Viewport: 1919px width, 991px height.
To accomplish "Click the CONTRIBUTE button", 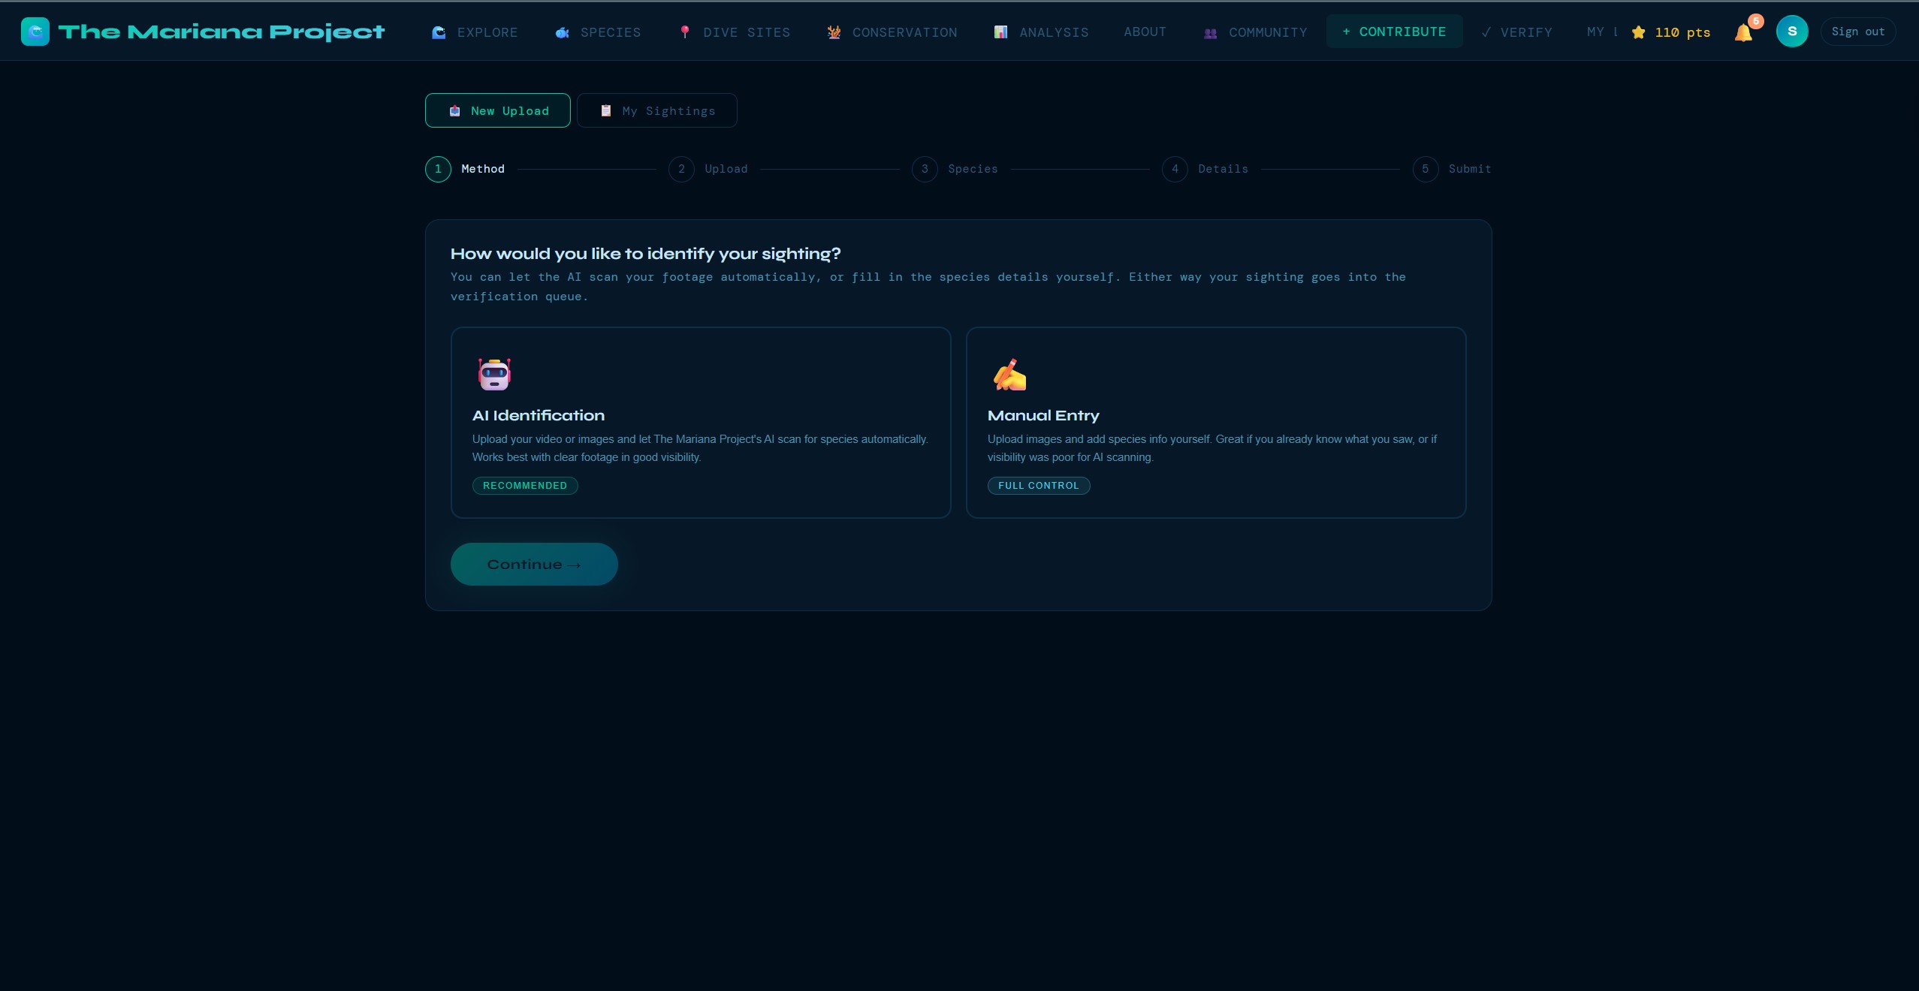I will point(1393,31).
